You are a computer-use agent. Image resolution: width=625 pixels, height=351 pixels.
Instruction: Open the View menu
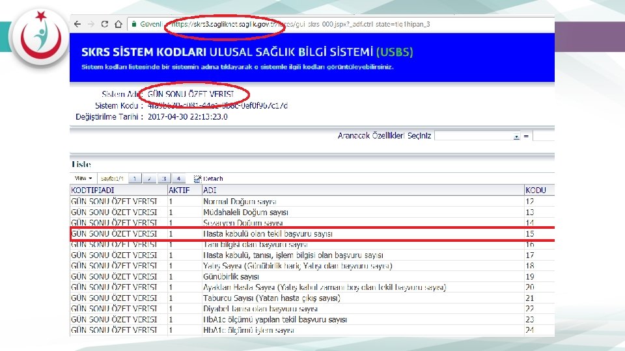[x=83, y=178]
